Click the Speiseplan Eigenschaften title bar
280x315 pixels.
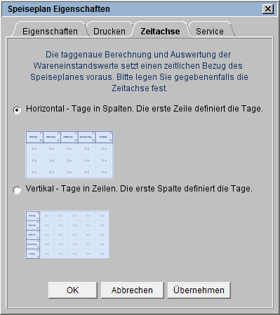(x=132, y=9)
